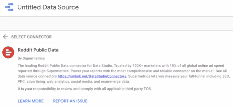233x107 pixels.
Task: Click the Data Studio logo icon
Action: click(9, 7)
